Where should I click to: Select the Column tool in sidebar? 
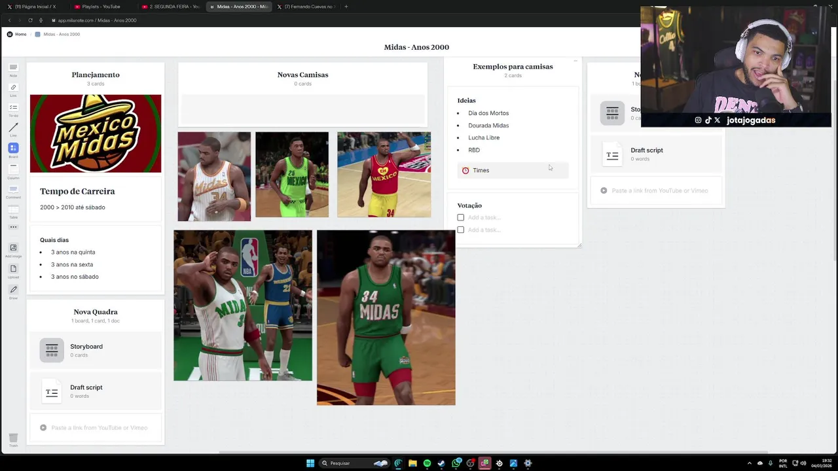13,170
